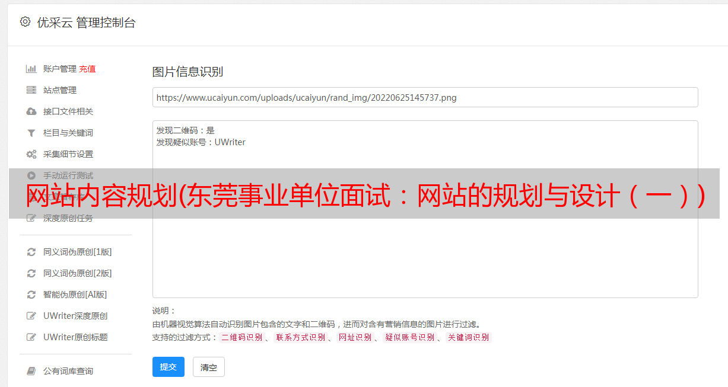This screenshot has height=387, width=728.
Task: Select 深度原创任务 in the sidebar
Action: (x=68, y=218)
